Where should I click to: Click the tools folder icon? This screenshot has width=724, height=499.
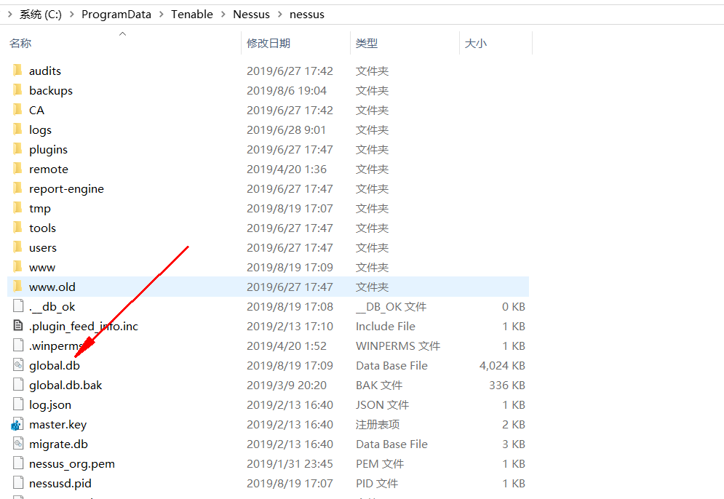point(17,227)
